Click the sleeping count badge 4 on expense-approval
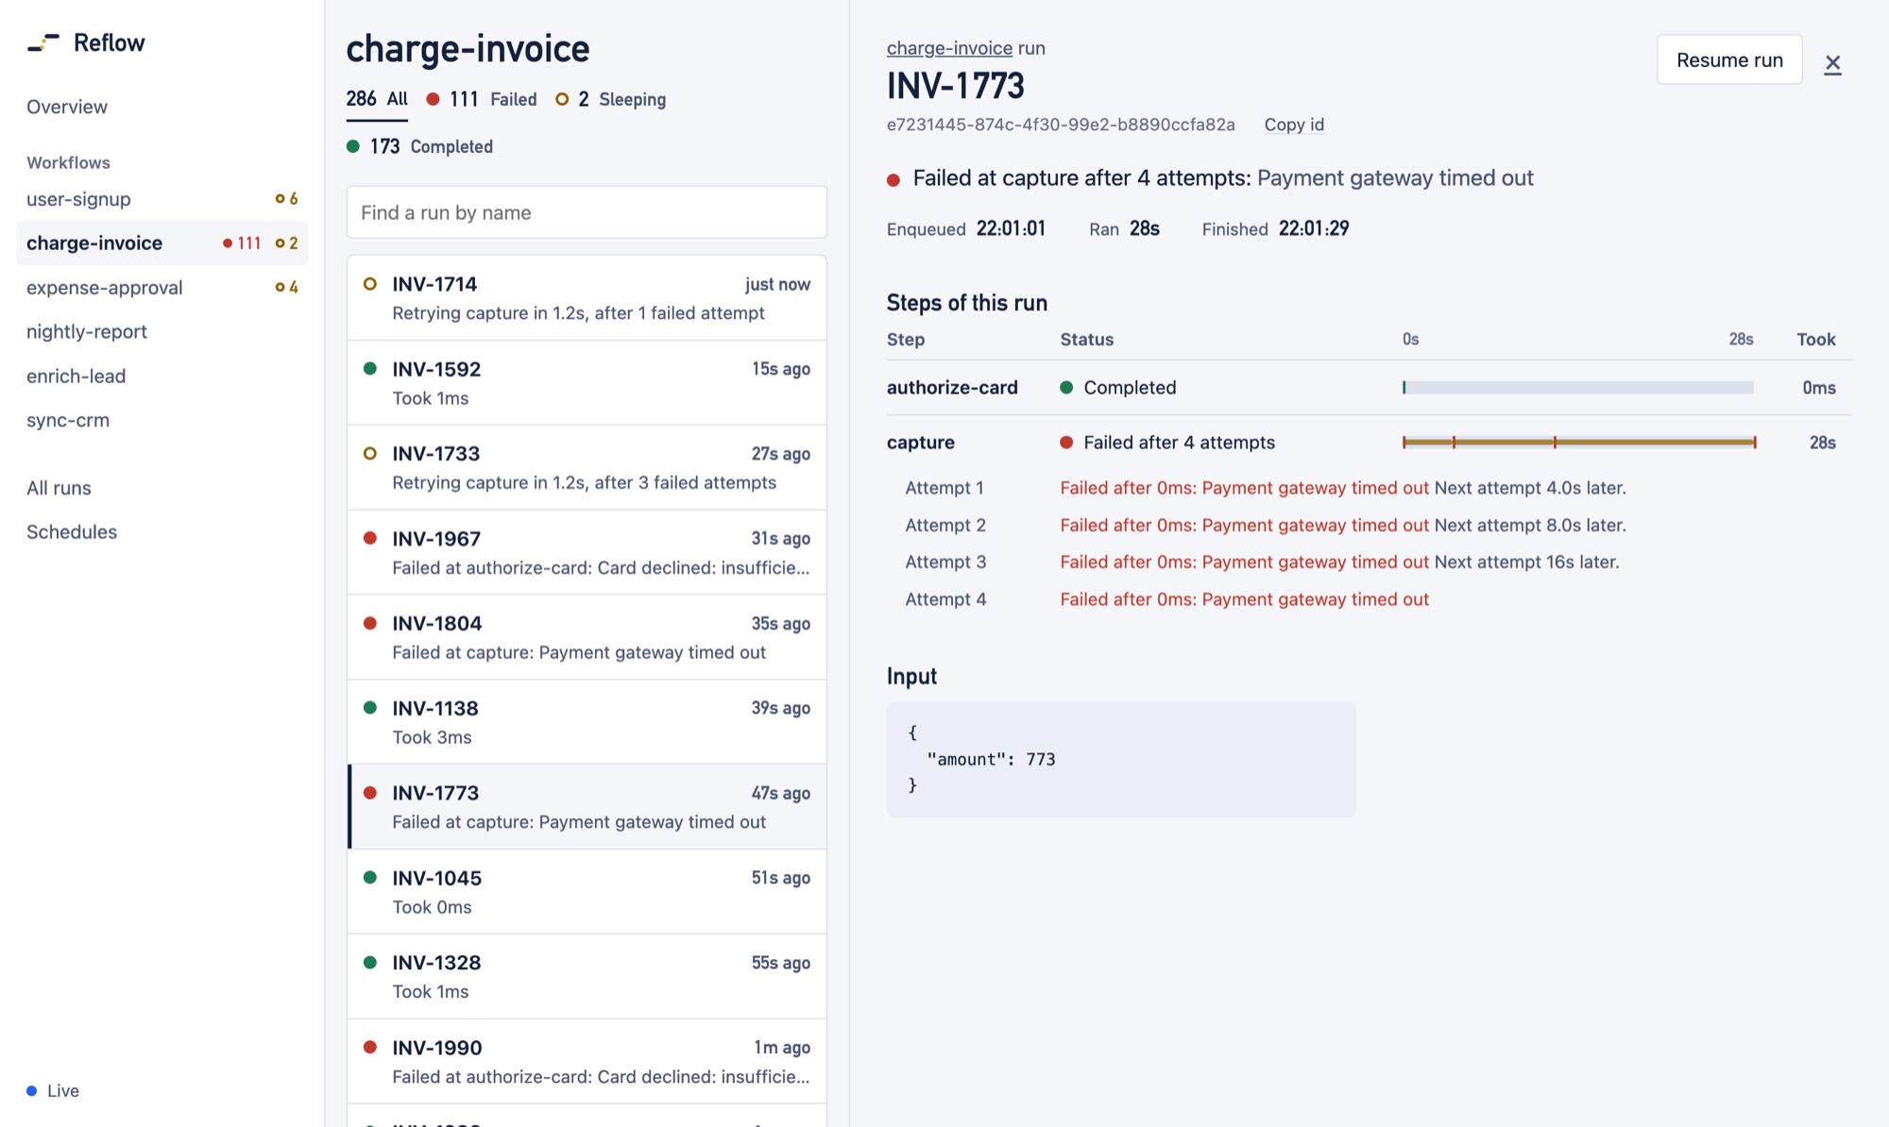1889x1127 pixels. (287, 287)
